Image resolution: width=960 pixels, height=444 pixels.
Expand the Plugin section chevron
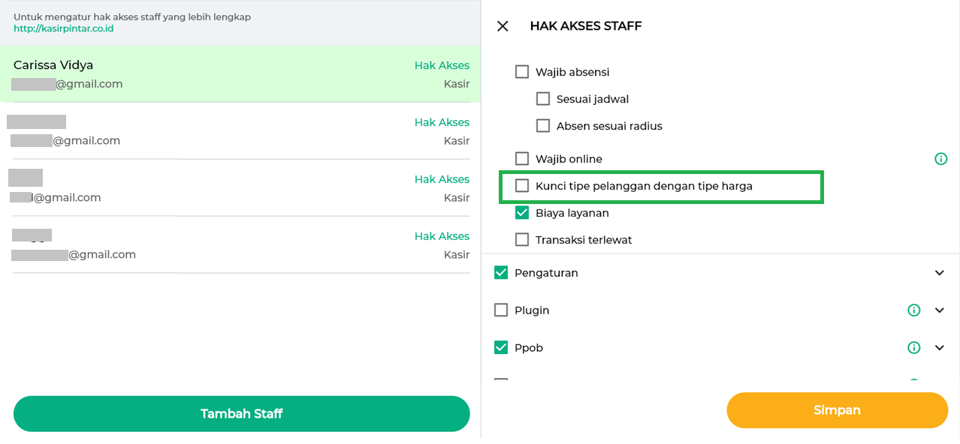pyautogui.click(x=939, y=310)
